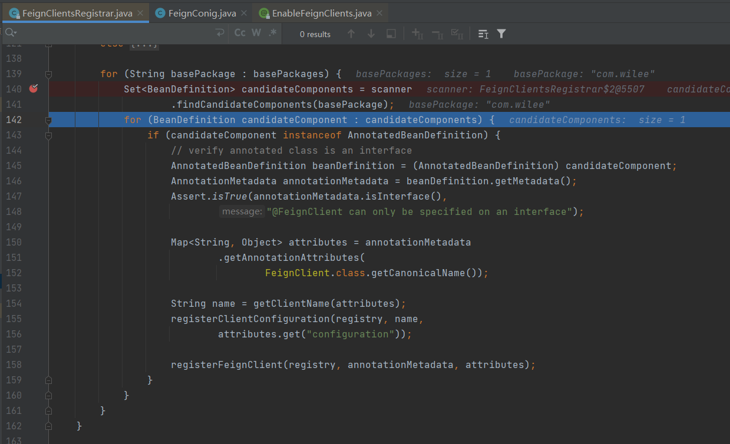Click FeignClient.class.getCanonicalName() expression
The width and height of the screenshot is (730, 444).
374,273
